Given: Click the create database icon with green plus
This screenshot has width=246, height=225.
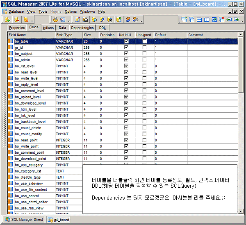Looking at the screenshot, I should (x=7, y=20).
